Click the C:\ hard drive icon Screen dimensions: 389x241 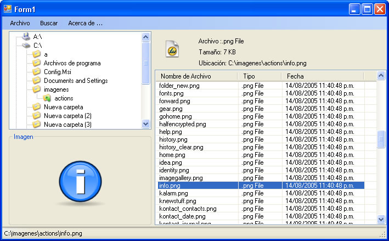click(x=25, y=46)
